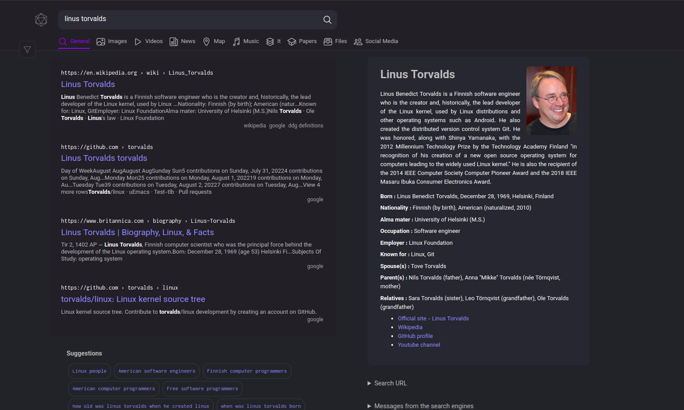Switch to the General tab
The width and height of the screenshot is (684, 410).
click(74, 42)
